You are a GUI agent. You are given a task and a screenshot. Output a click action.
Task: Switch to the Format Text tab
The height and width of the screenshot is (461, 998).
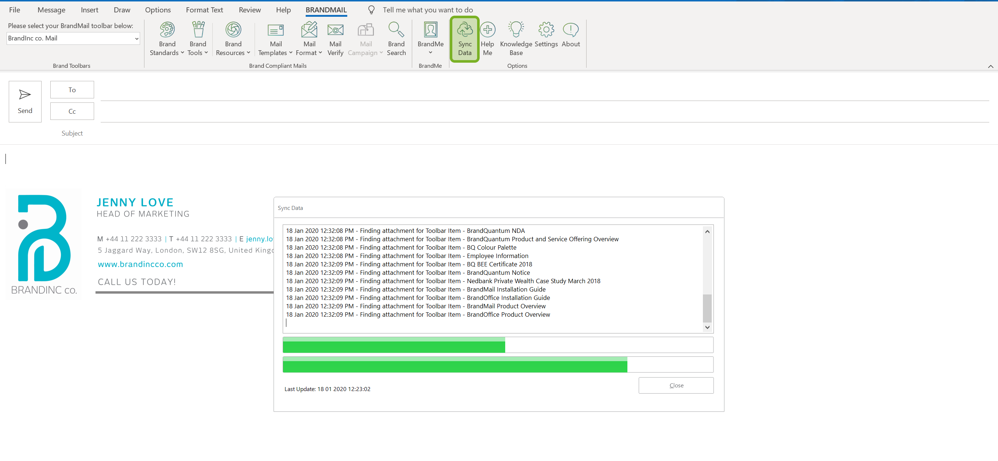204,10
